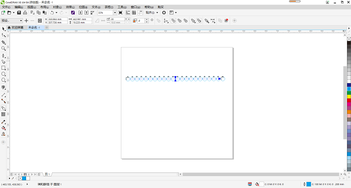
Task: Select the Rectangle tool
Action: [4, 68]
